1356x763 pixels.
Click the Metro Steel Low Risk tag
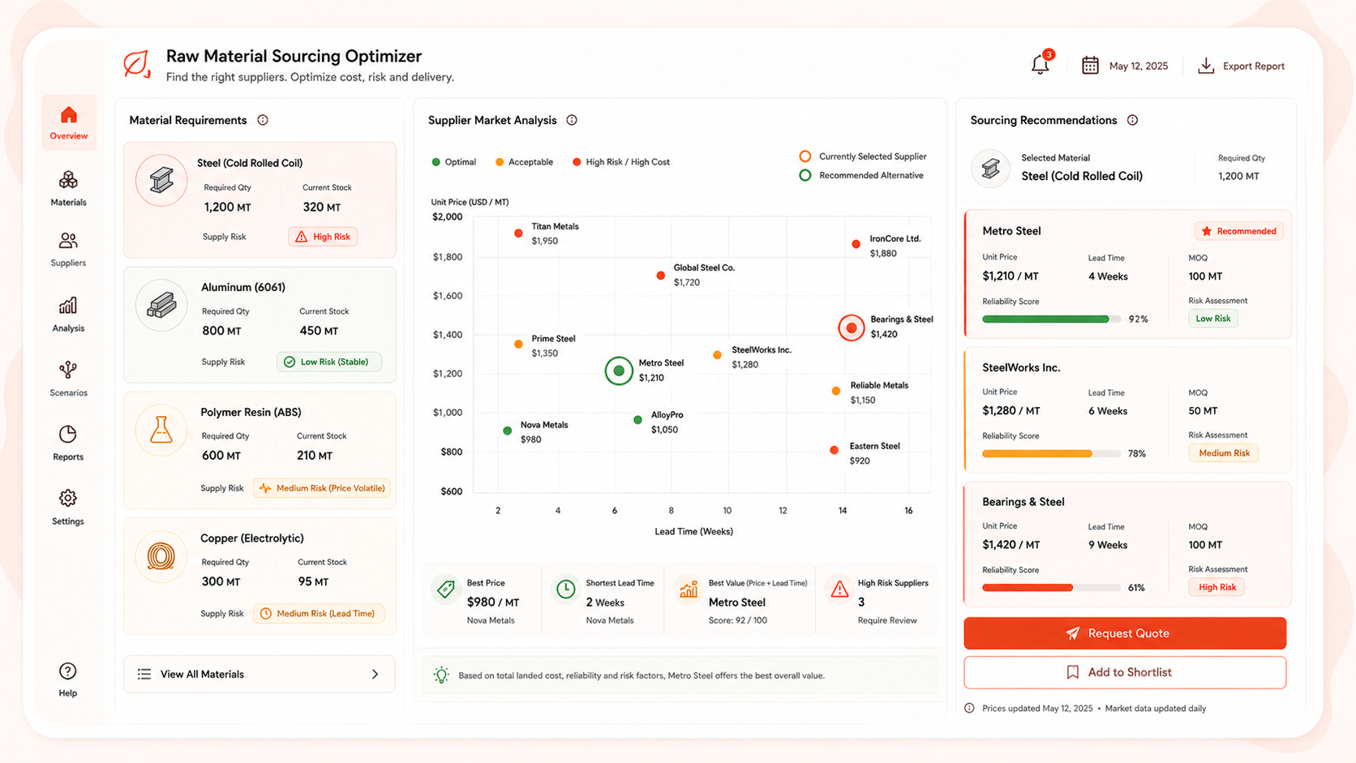[1213, 319]
